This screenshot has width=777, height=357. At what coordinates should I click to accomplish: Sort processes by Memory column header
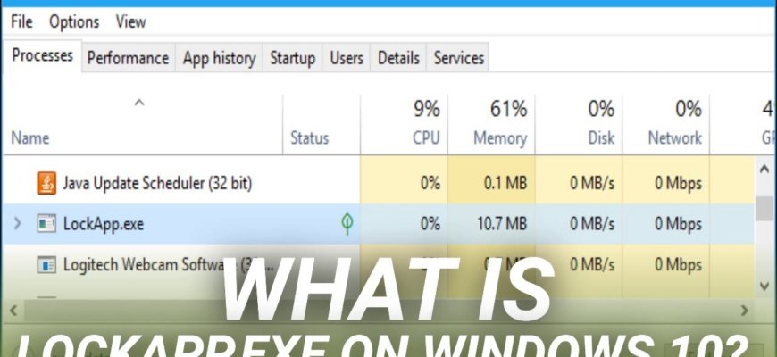point(491,124)
